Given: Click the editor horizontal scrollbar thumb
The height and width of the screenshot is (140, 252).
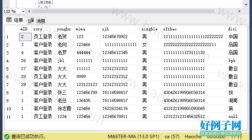Looking at the screenshot, I should pos(123,11).
